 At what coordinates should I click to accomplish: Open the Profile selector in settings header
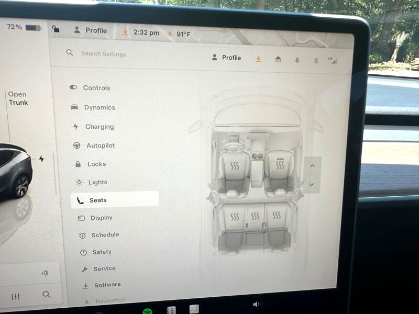click(226, 58)
